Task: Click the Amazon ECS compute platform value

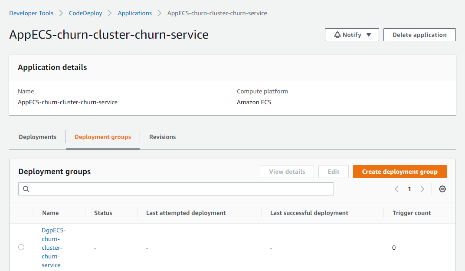Action: pyautogui.click(x=254, y=102)
